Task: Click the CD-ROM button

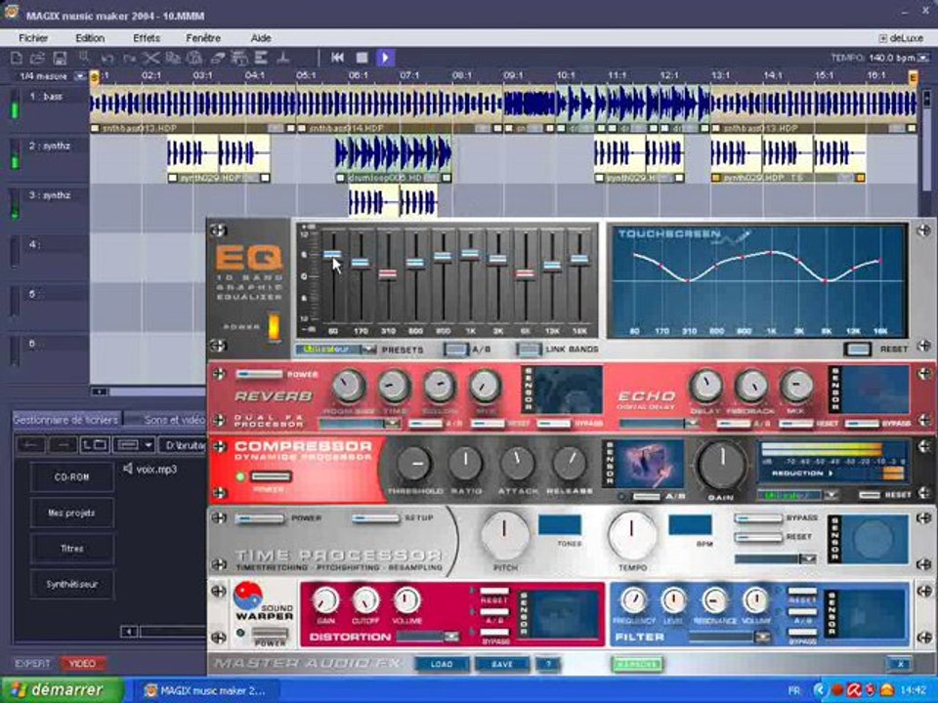Action: (x=71, y=477)
